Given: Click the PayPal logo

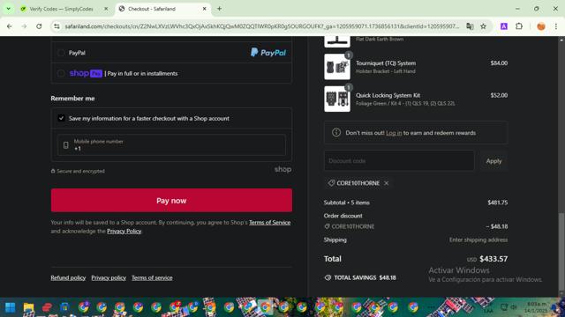Looking at the screenshot, I should 268,53.
